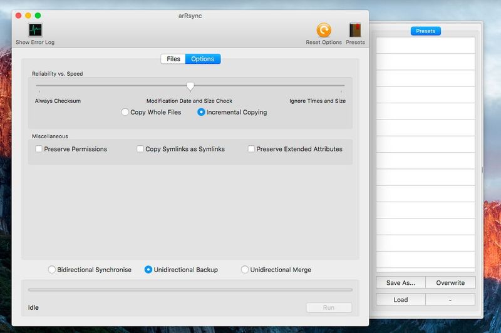Select Copy Whole Files radio button
This screenshot has width=501, height=333.
point(125,112)
